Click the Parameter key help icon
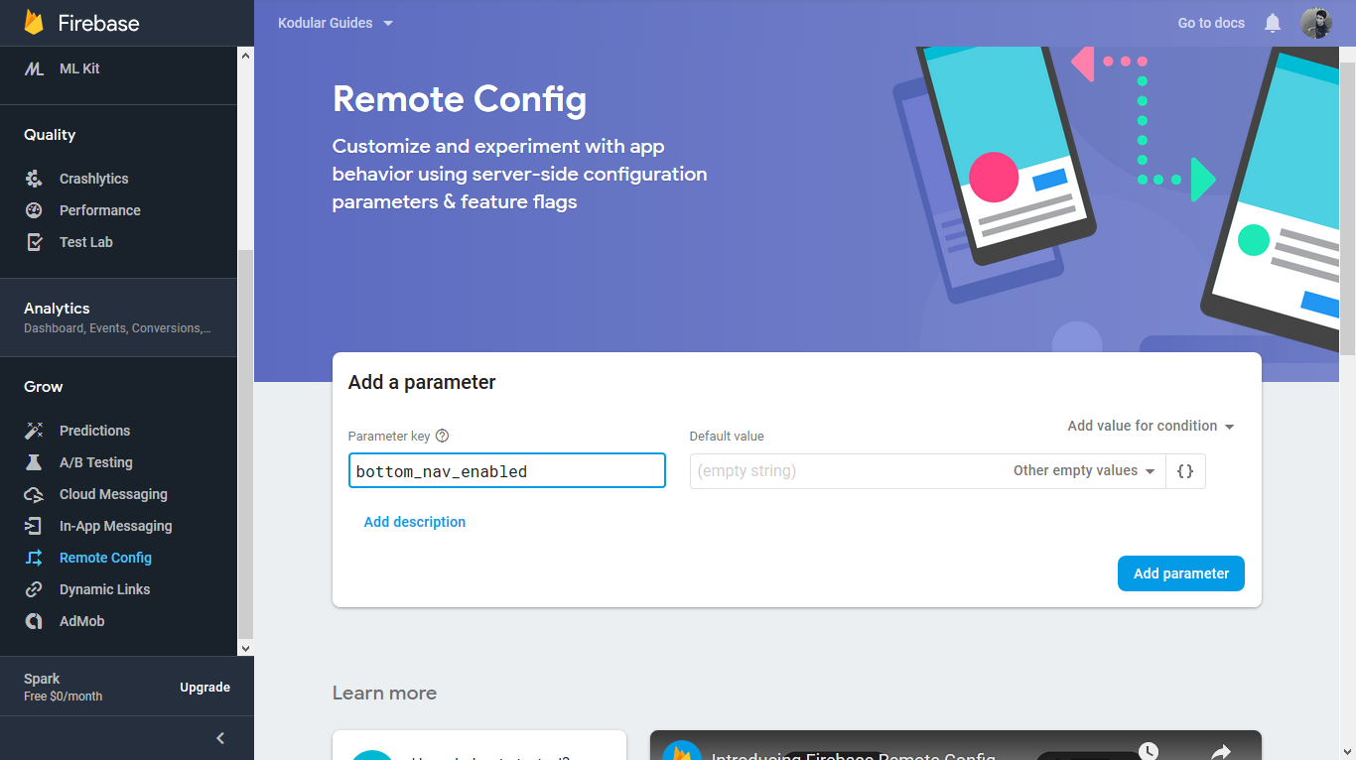Screen dimensions: 1356x760 pos(443,436)
